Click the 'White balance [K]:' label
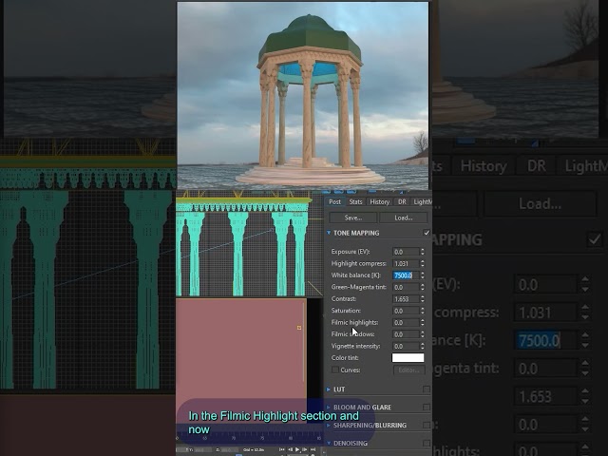608x456 pixels. point(356,275)
